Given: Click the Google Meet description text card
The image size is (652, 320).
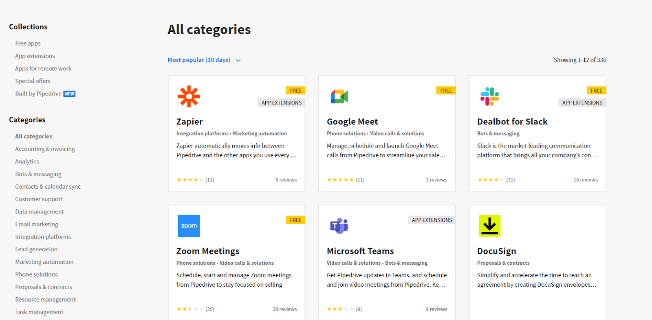Looking at the screenshot, I should (386, 150).
